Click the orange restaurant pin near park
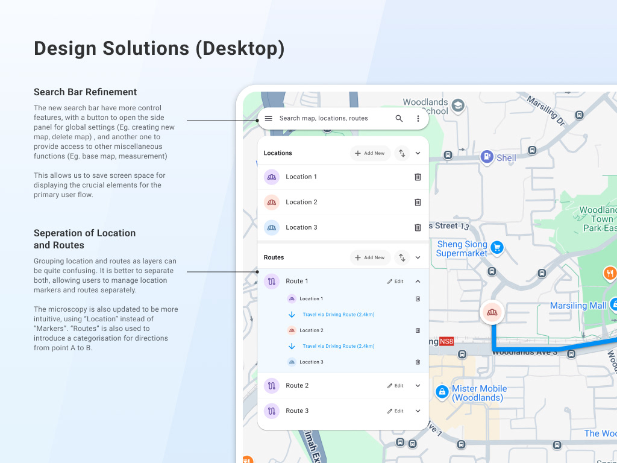The image size is (617, 463). tap(610, 272)
